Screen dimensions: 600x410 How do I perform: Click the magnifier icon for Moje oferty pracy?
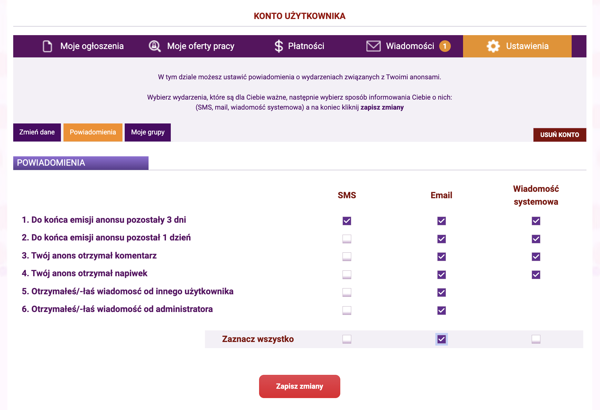(155, 46)
